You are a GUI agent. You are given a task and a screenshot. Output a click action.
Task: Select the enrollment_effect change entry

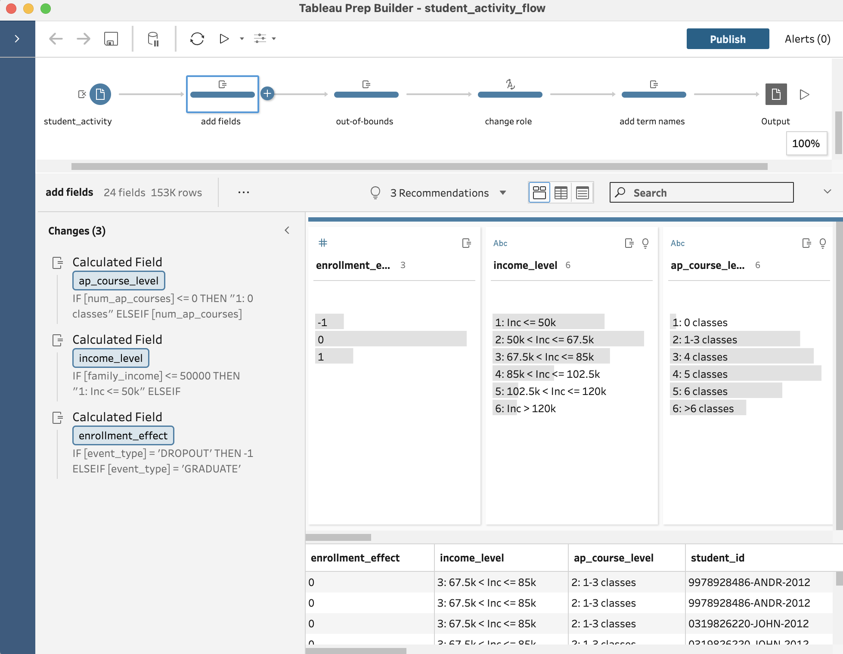(x=123, y=435)
